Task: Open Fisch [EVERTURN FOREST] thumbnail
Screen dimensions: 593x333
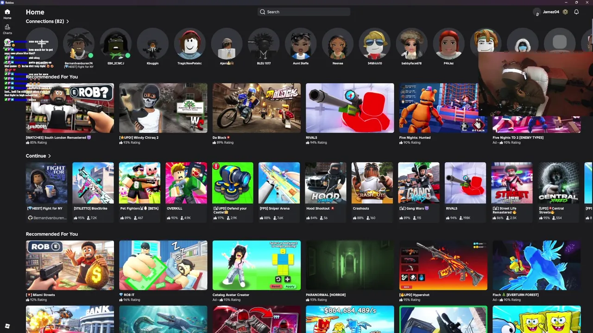Action: coord(536,265)
